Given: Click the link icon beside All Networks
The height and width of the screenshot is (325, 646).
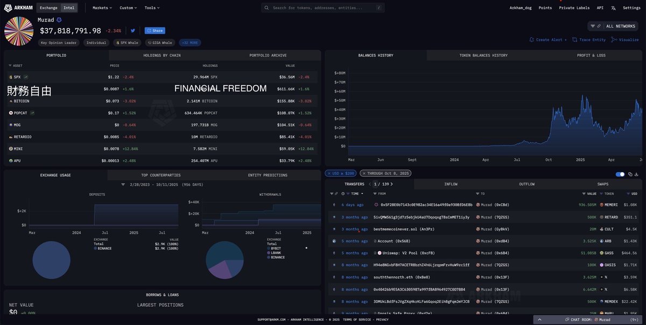Looking at the screenshot, I should (x=599, y=26).
